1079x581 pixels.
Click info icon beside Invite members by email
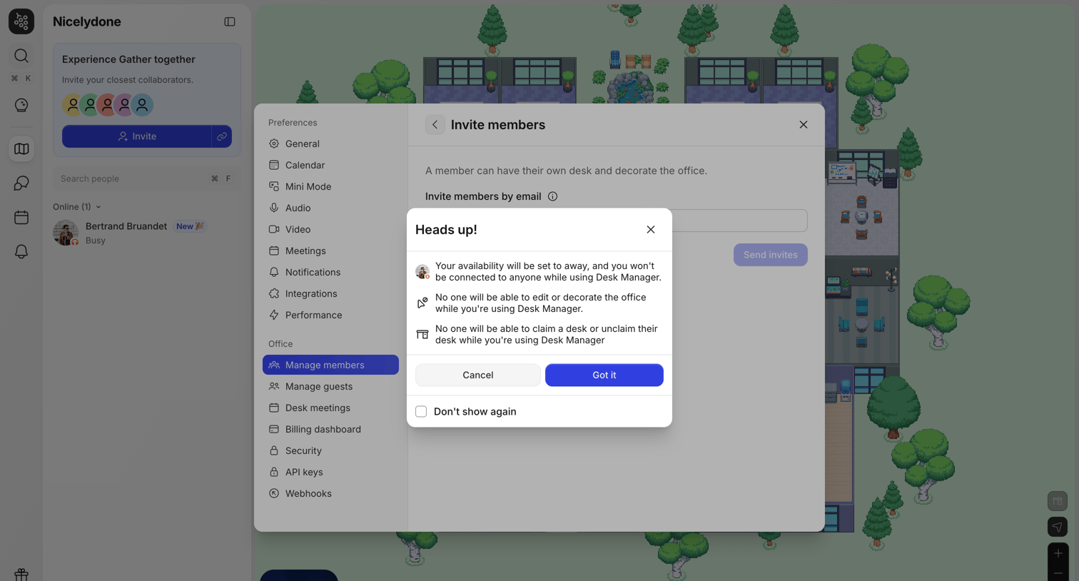click(x=552, y=196)
